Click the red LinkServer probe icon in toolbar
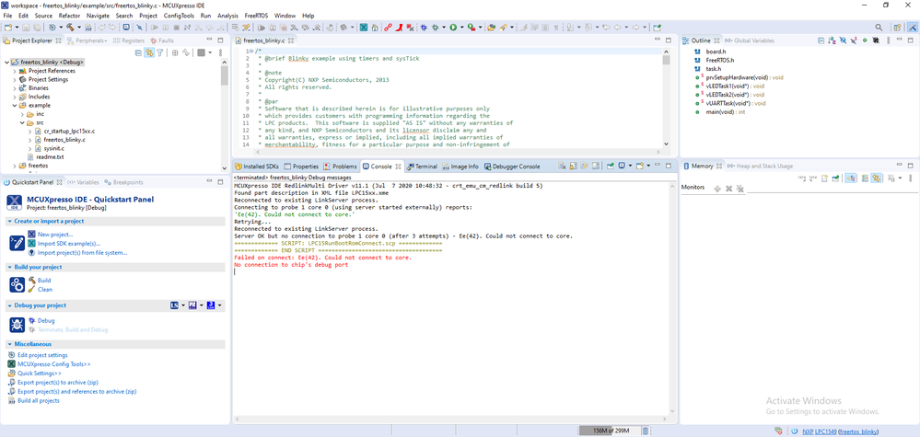 (388, 27)
